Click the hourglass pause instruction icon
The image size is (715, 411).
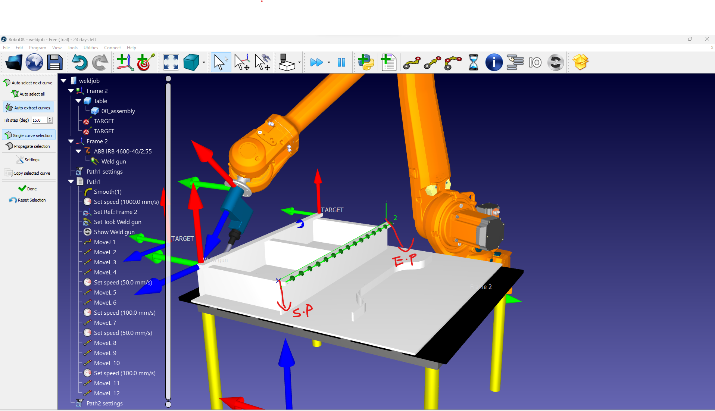473,62
